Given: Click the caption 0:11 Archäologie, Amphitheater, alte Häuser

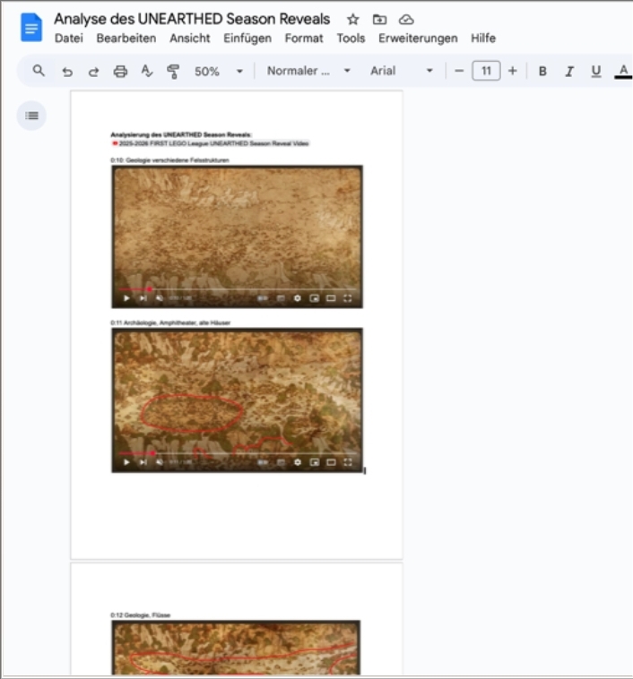Looking at the screenshot, I should pyautogui.click(x=170, y=322).
